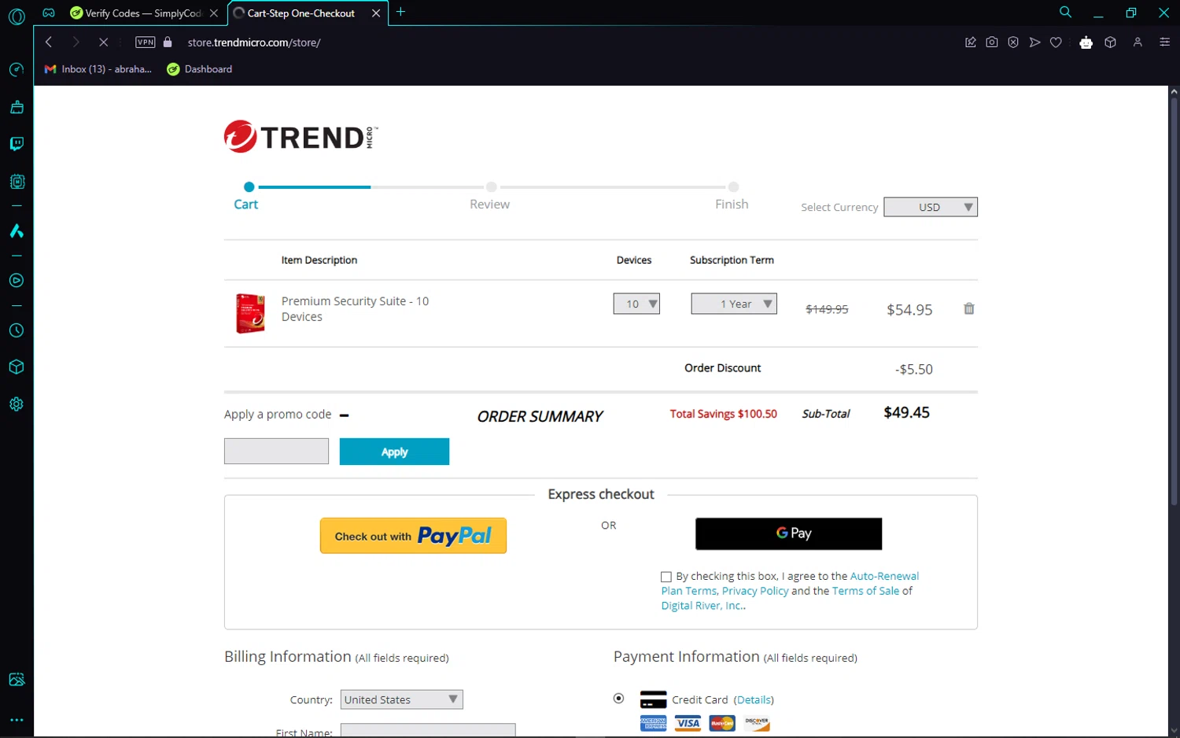This screenshot has width=1180, height=738.
Task: Click the Trend Micro logo
Action: click(301, 137)
